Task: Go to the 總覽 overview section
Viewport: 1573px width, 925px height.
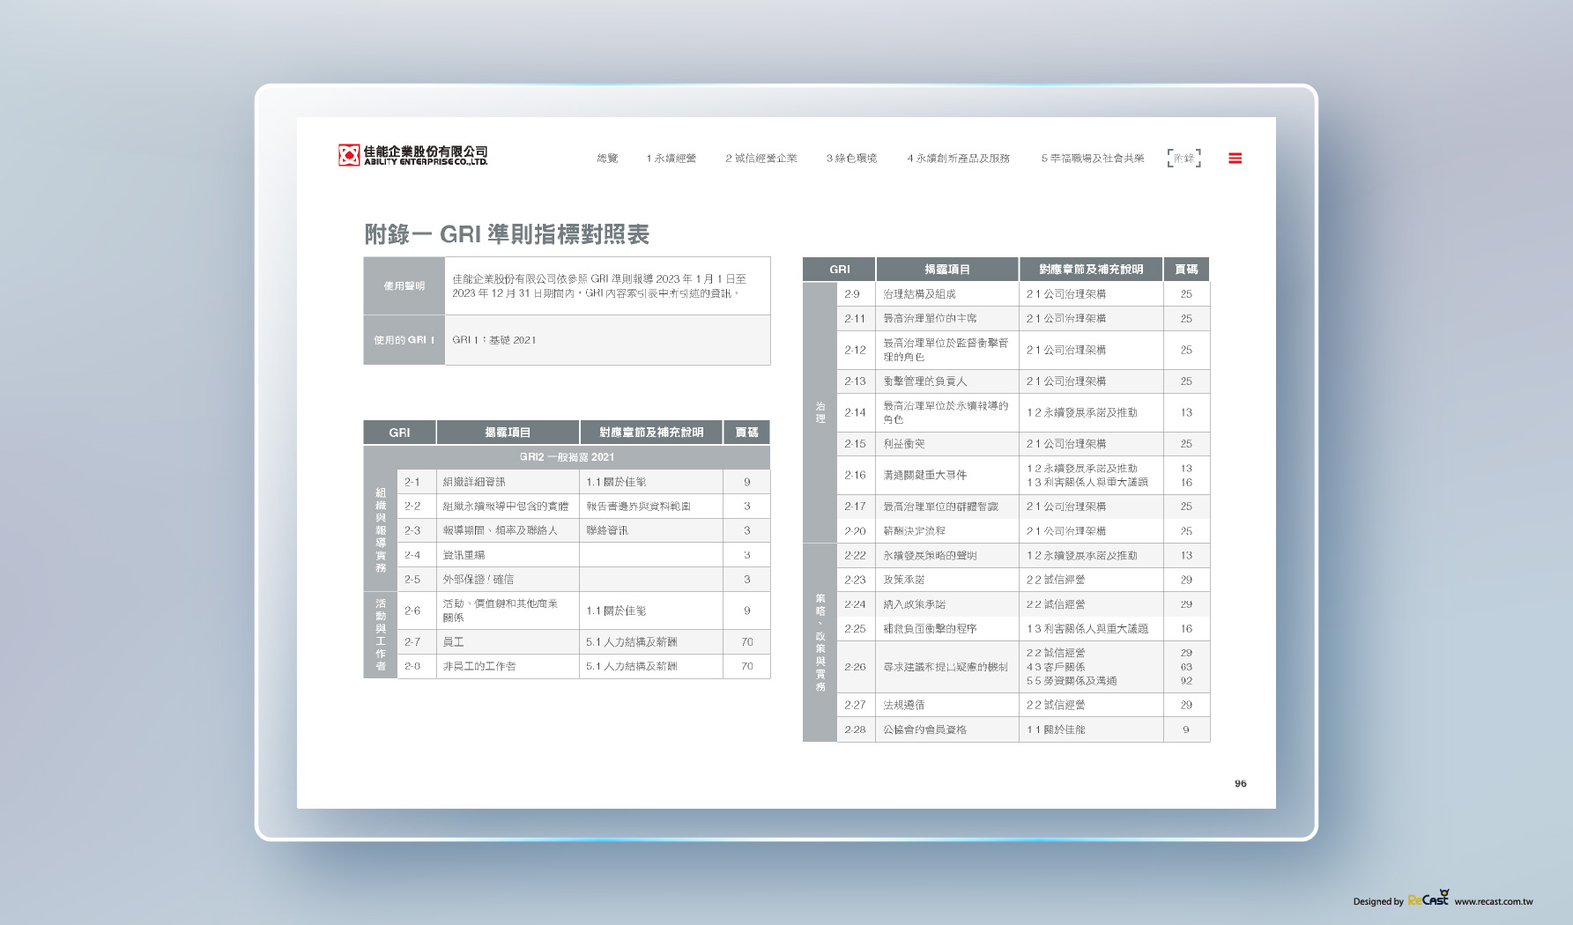Action: (607, 159)
